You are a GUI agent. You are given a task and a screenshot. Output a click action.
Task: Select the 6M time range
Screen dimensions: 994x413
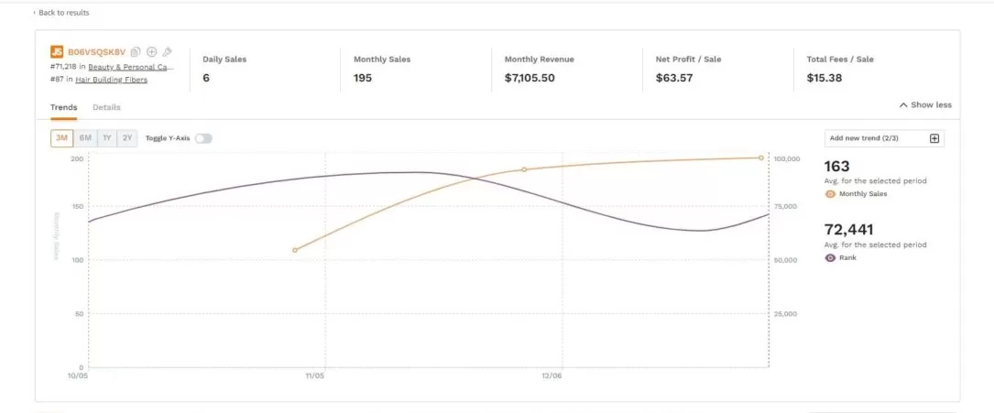[85, 138]
